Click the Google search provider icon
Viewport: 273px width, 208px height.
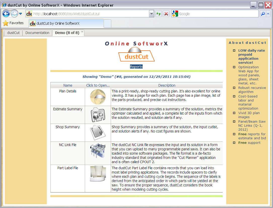pyautogui.click(x=175, y=14)
